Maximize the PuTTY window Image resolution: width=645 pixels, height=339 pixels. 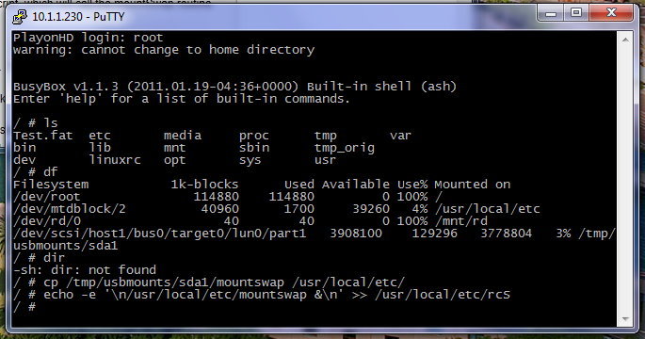(x=576, y=14)
